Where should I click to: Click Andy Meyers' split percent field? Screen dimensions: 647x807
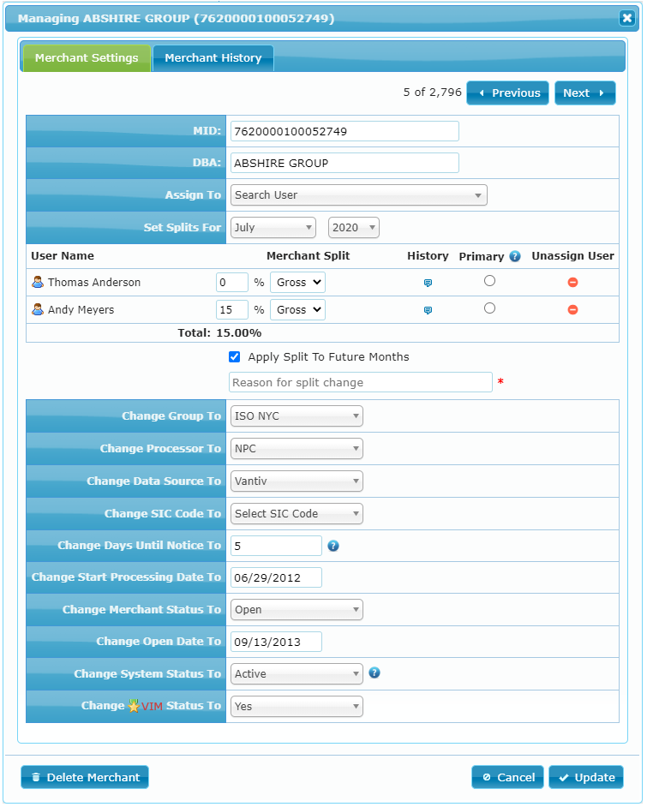coord(232,310)
